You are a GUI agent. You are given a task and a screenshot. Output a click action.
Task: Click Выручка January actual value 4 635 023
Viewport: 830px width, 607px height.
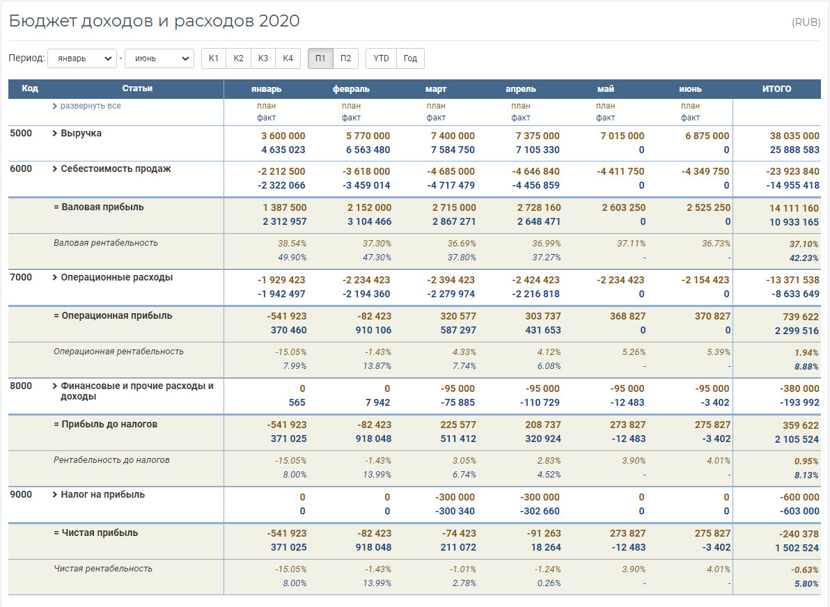point(283,150)
